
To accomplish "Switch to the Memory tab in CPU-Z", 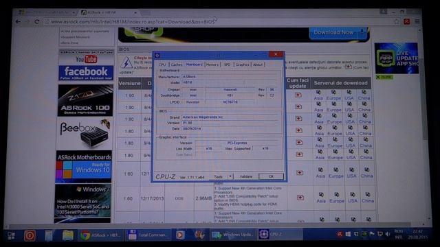I will click(212, 64).
